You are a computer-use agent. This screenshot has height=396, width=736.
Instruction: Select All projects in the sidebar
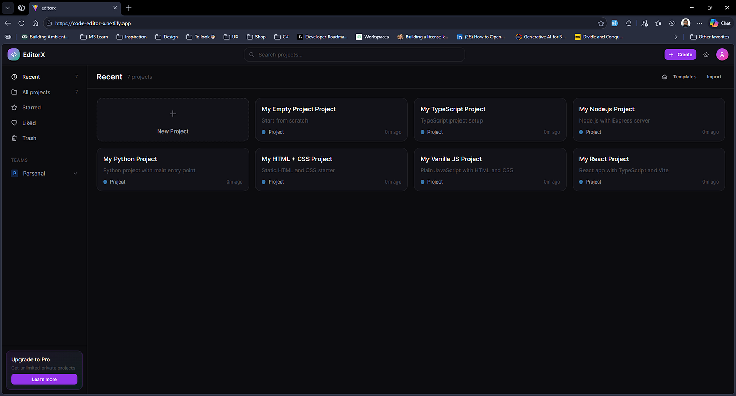coord(44,92)
